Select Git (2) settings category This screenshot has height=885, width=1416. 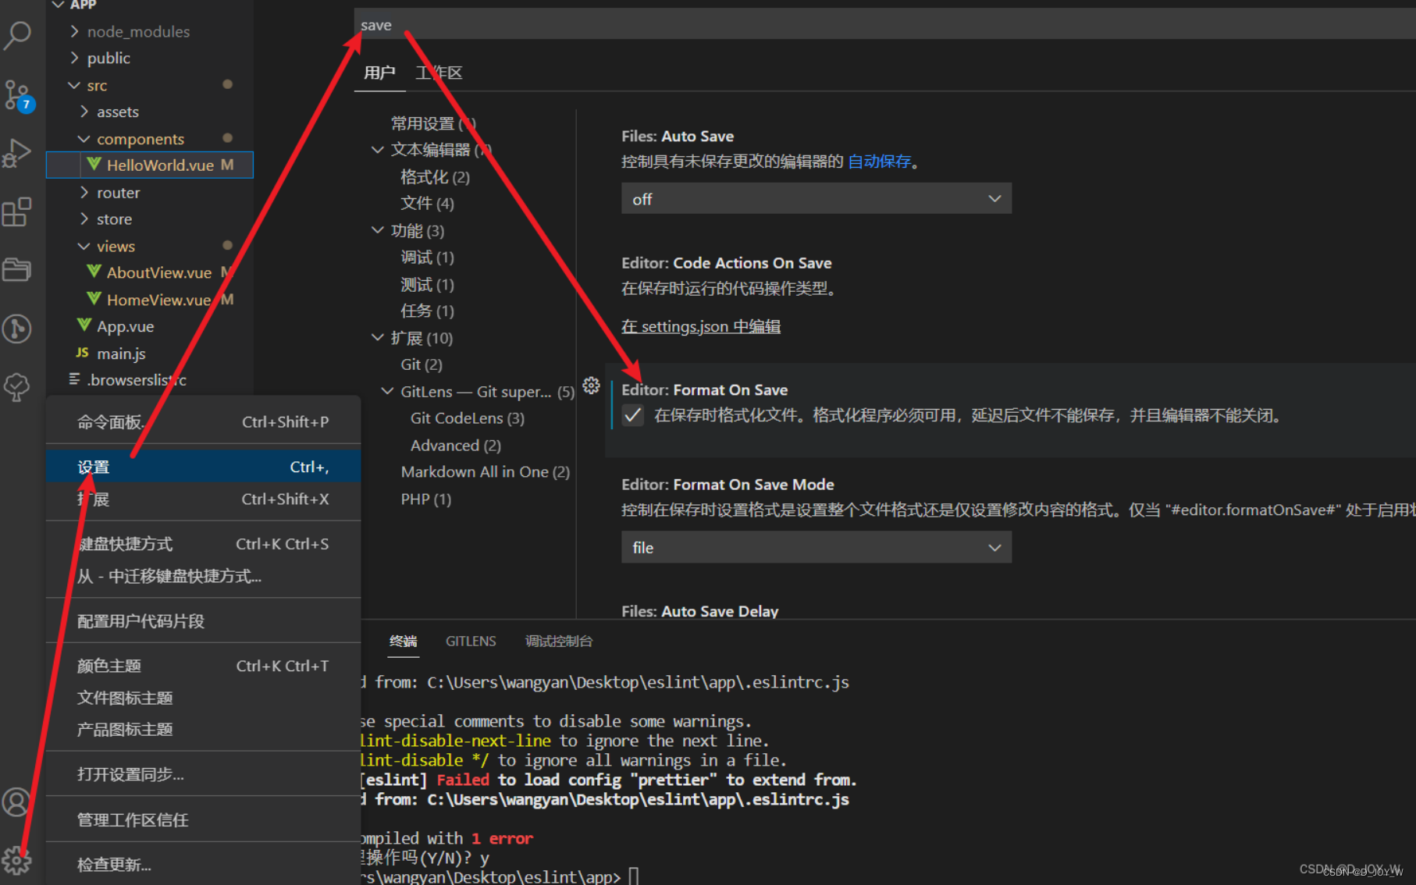[x=422, y=364]
